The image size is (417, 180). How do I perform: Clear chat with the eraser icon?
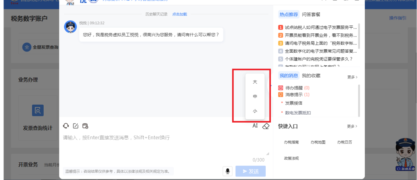point(265,126)
